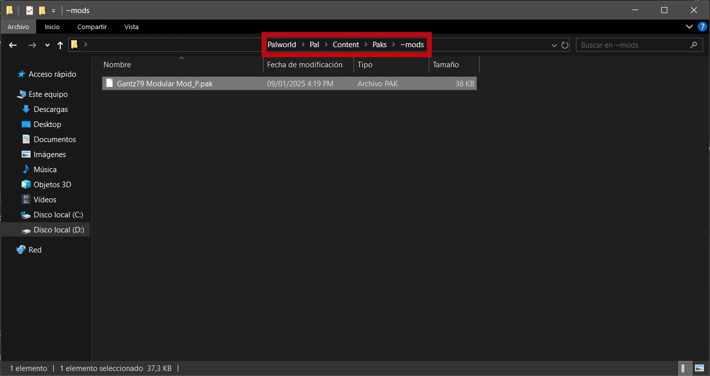The width and height of the screenshot is (710, 376).
Task: Click the ~mods breadcrumb segment
Action: coord(412,44)
